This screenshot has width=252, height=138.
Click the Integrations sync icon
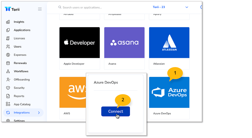[8, 113]
